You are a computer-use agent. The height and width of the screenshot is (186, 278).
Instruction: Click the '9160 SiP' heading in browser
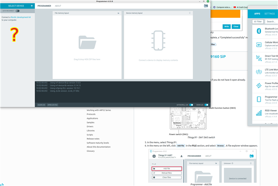coord(218,57)
